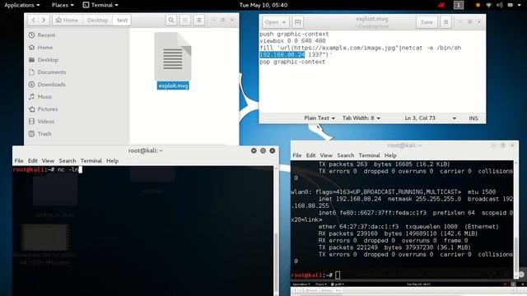Click the wlan0 flags line in right terminal

point(393,192)
